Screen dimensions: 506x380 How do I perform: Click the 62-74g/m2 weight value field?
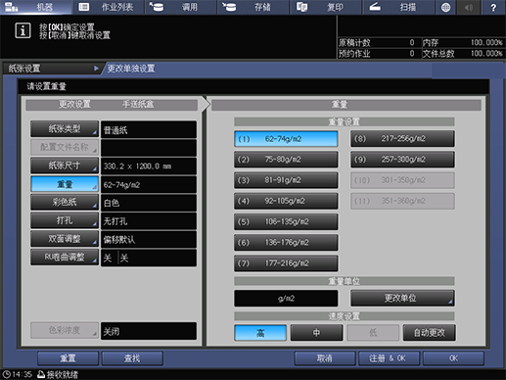(x=149, y=185)
